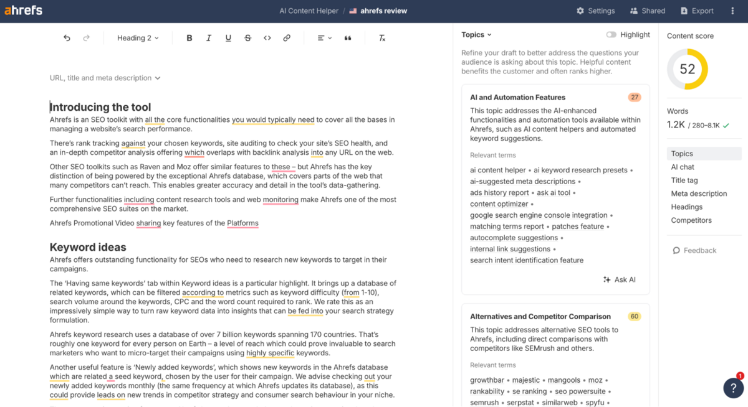
Task: Insert inline code formatting
Action: pyautogui.click(x=267, y=38)
